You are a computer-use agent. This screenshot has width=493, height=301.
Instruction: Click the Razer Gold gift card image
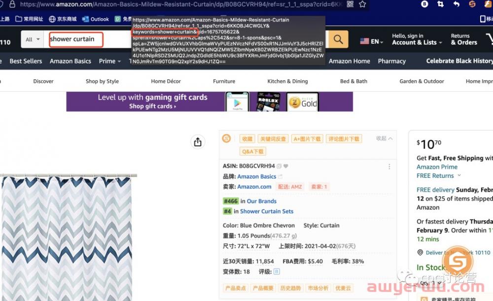pyautogui.click(x=303, y=102)
